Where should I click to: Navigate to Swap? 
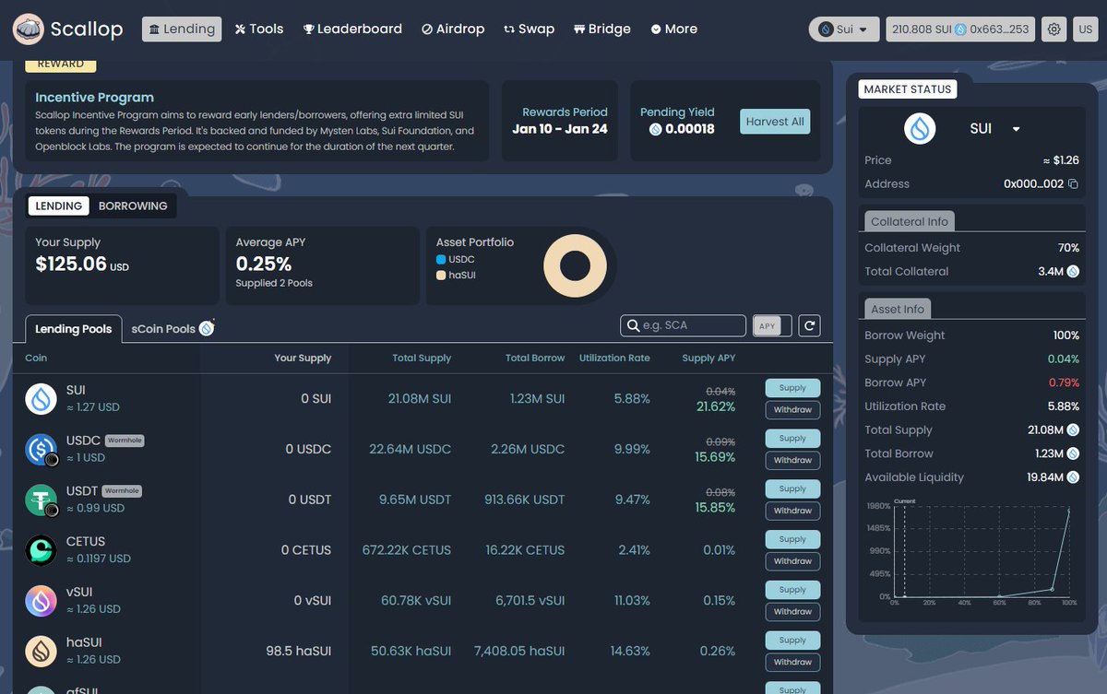(x=530, y=29)
